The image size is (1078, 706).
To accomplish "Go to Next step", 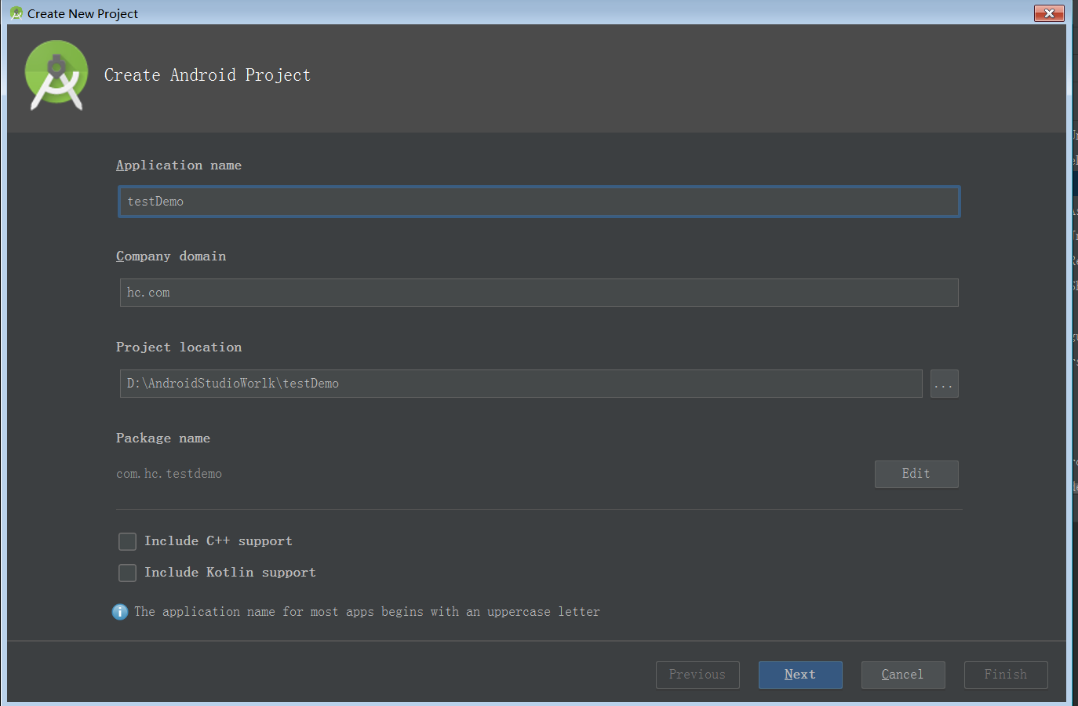I will 800,675.
